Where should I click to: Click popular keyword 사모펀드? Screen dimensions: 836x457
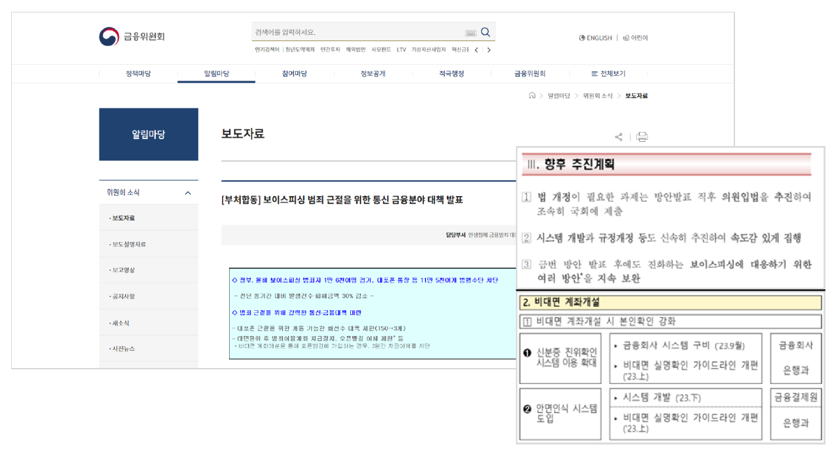click(x=381, y=50)
